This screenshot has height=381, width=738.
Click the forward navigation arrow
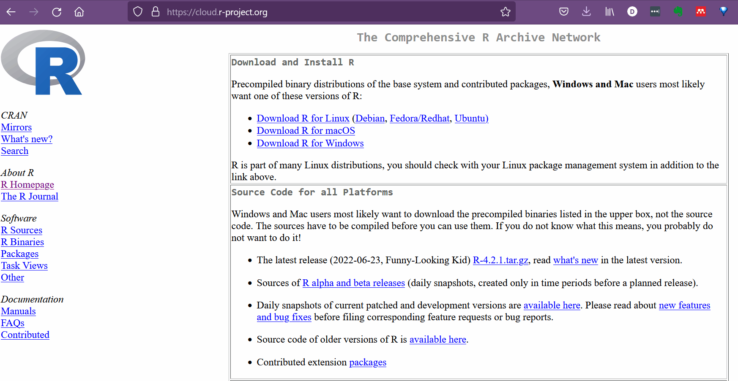34,12
